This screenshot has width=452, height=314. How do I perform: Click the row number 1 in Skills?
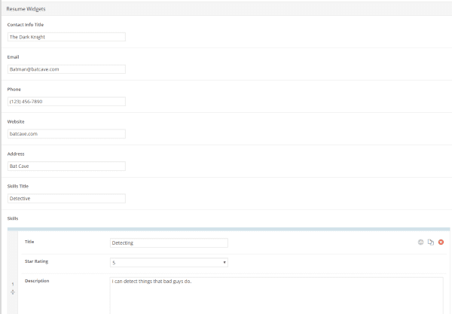12,284
